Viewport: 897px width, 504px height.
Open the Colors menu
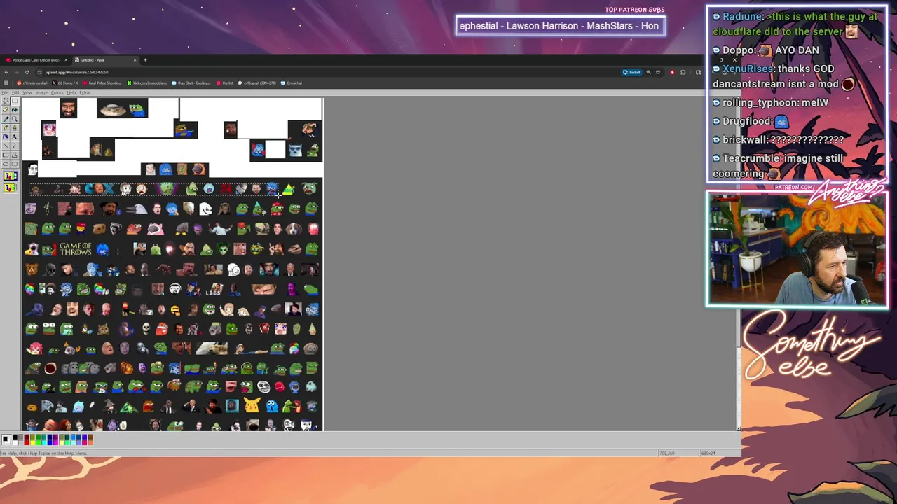pyautogui.click(x=57, y=92)
